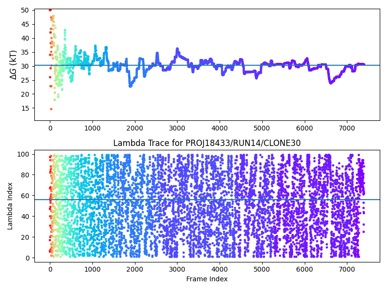The image size is (387, 290).
Task: Click the Lambda Trace PROJ18433/RUN14/CLONE30 title
Action: (x=207, y=143)
